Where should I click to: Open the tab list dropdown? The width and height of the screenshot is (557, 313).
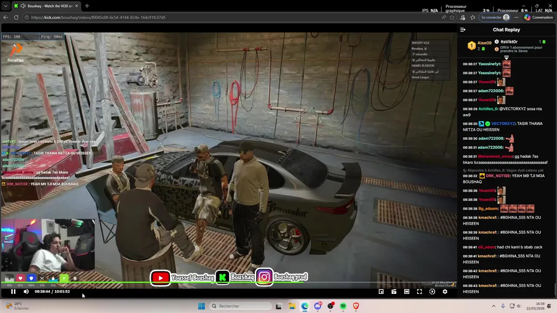click(6, 6)
